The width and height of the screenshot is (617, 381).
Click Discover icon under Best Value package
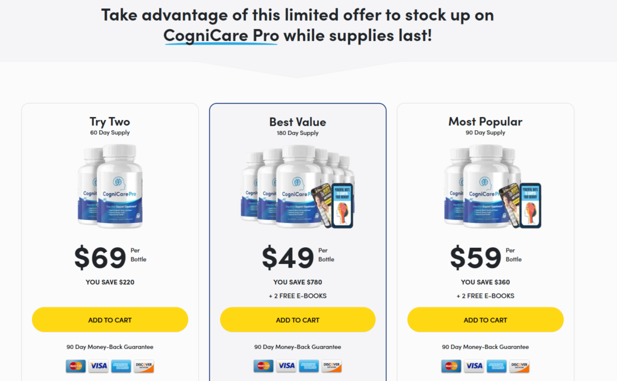pyautogui.click(x=331, y=366)
